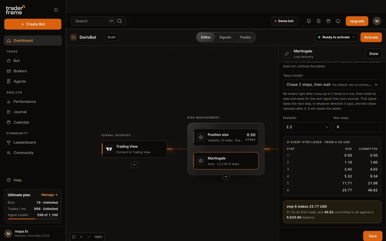Image resolution: width=386 pixels, height=241 pixels.
Task: Fit the canvas to the screen
Action: click(74, 237)
